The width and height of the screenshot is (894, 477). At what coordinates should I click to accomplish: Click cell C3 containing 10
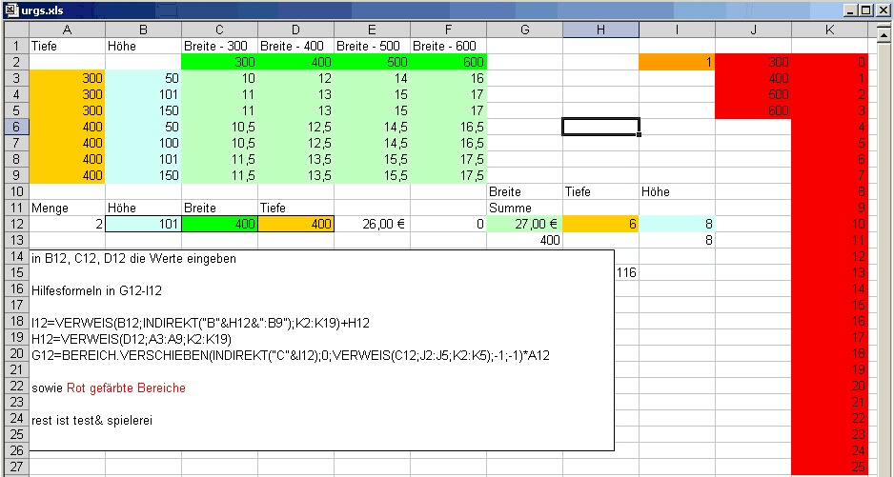pyautogui.click(x=219, y=78)
